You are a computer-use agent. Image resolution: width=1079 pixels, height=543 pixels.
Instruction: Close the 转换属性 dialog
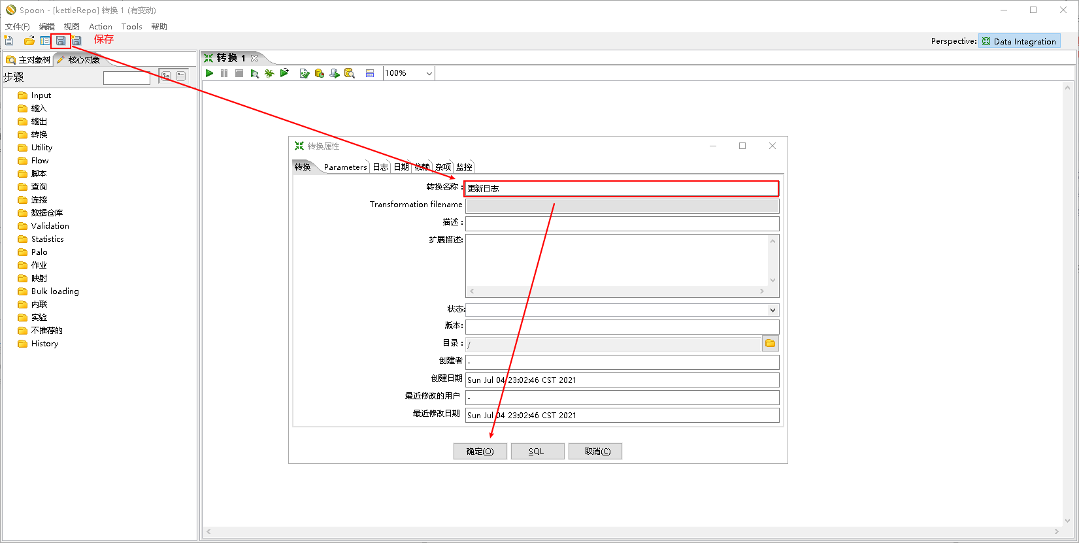(x=772, y=146)
